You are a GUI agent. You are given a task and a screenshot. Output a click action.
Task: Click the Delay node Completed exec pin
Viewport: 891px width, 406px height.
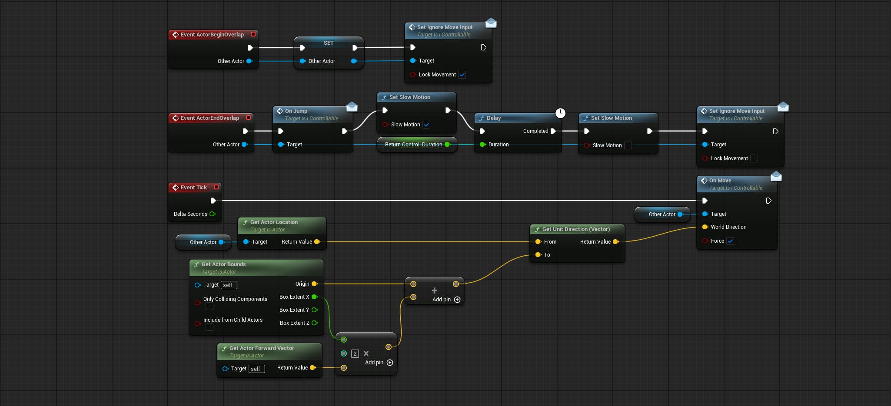(x=553, y=131)
